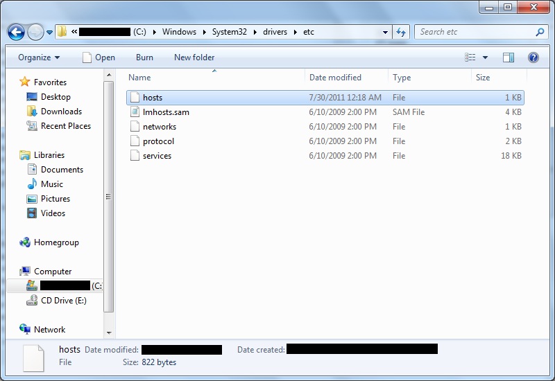Image resolution: width=555 pixels, height=381 pixels.
Task: Click etc in the address path
Action: pos(309,32)
